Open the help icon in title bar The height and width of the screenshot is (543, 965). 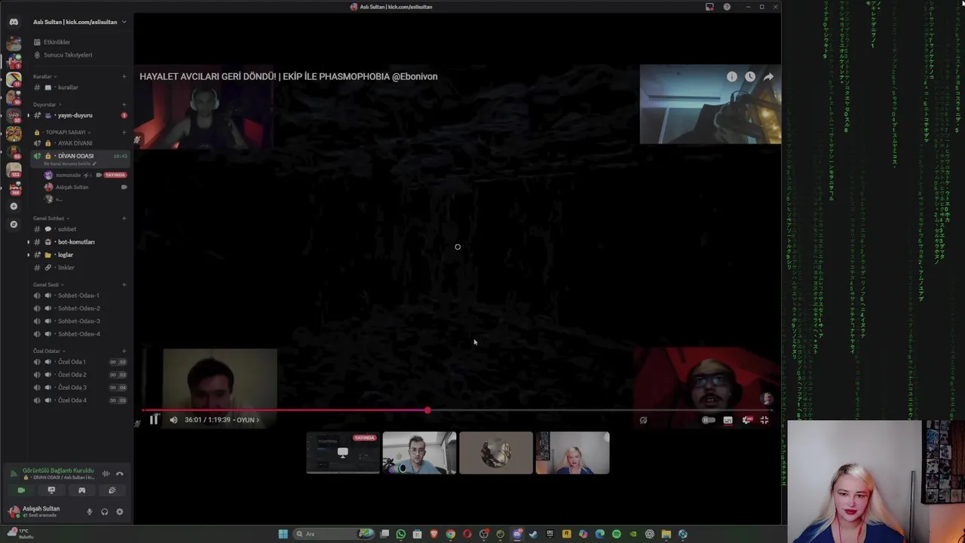pos(727,7)
